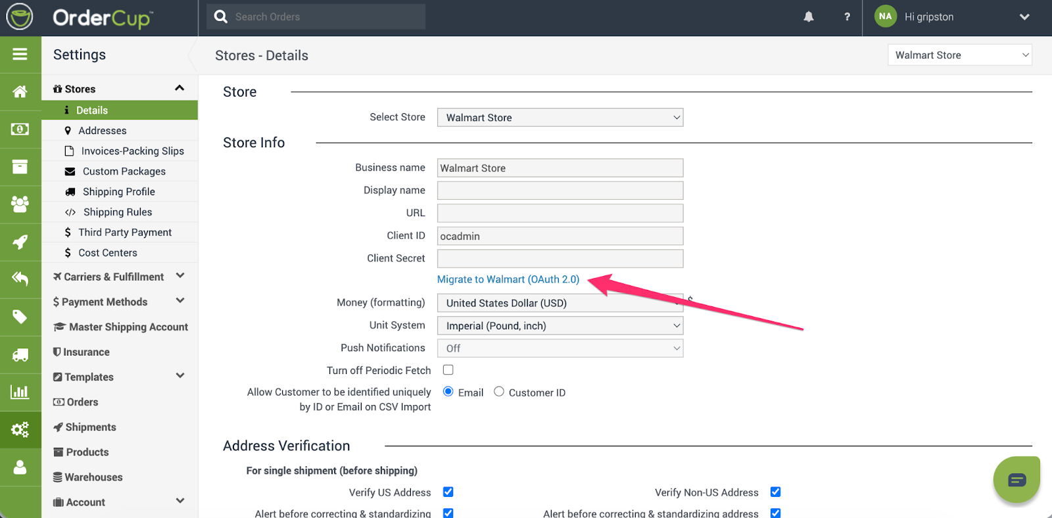The width and height of the screenshot is (1052, 518).
Task: Open Shipping Rules menu item
Action: point(120,212)
